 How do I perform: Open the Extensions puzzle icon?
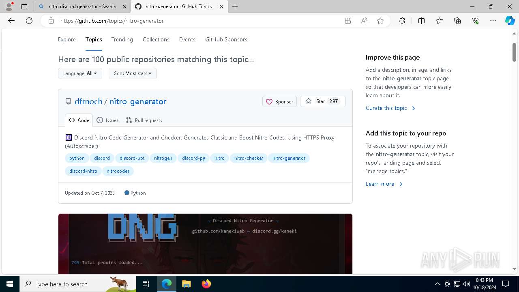(x=402, y=21)
